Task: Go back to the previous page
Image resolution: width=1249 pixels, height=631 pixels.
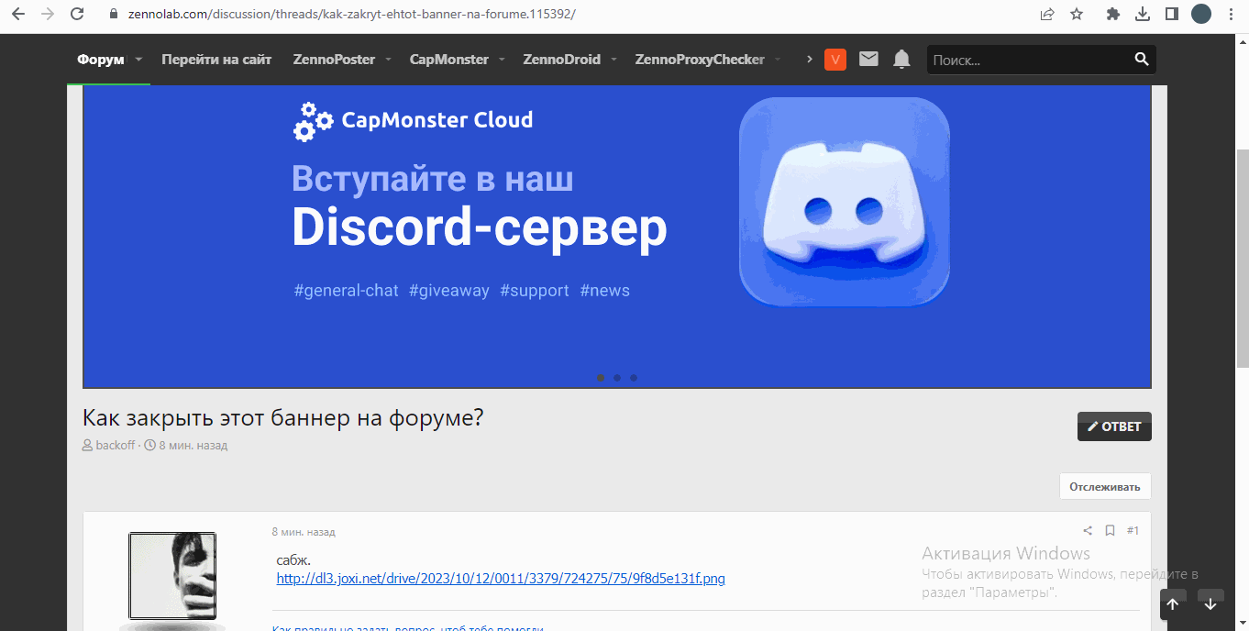Action: point(17,14)
